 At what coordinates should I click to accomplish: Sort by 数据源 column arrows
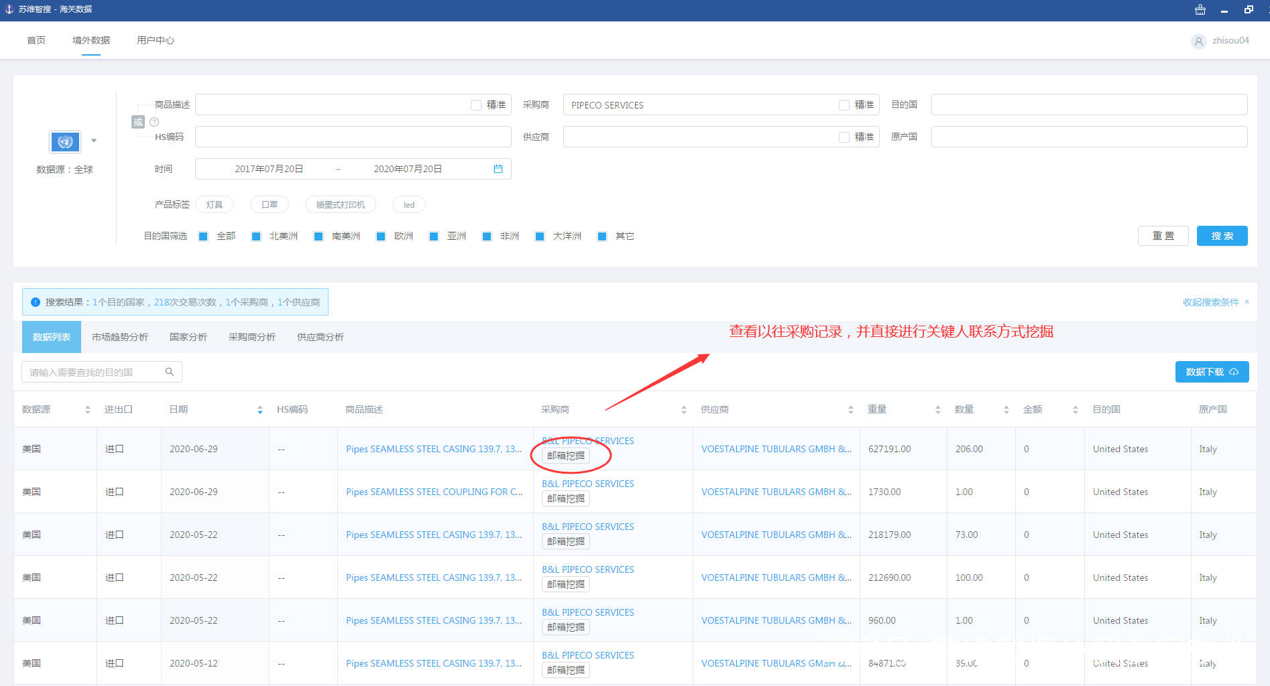pyautogui.click(x=87, y=410)
